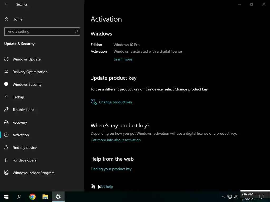Show hidden system tray icons
The width and height of the screenshot is (270, 202).
(223, 197)
